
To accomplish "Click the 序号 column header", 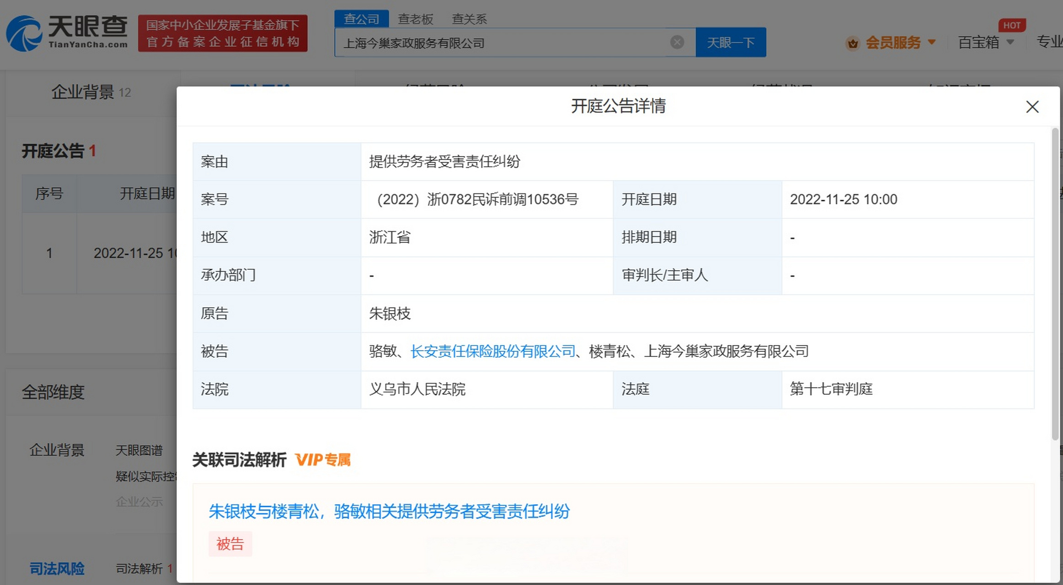I will tap(49, 193).
